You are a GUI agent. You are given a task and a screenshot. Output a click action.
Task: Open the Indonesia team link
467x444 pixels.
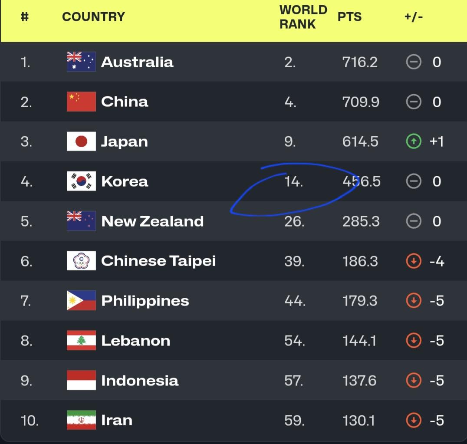140,381
